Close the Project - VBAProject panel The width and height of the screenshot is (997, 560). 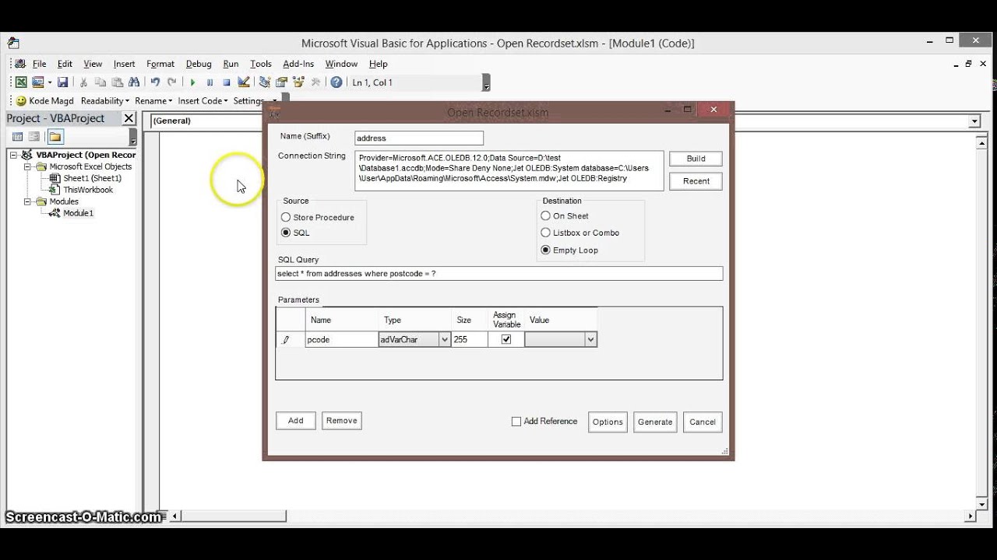pos(129,118)
